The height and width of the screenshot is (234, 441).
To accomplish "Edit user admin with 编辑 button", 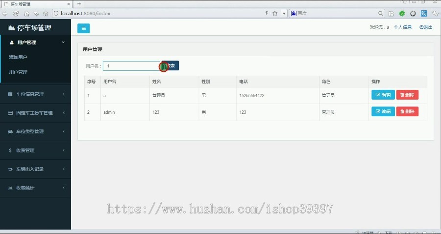I will point(383,111).
